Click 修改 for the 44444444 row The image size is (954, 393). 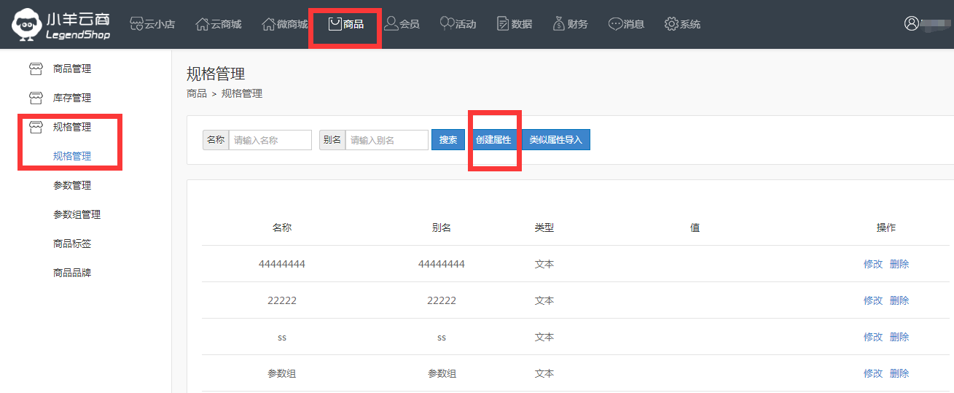872,264
